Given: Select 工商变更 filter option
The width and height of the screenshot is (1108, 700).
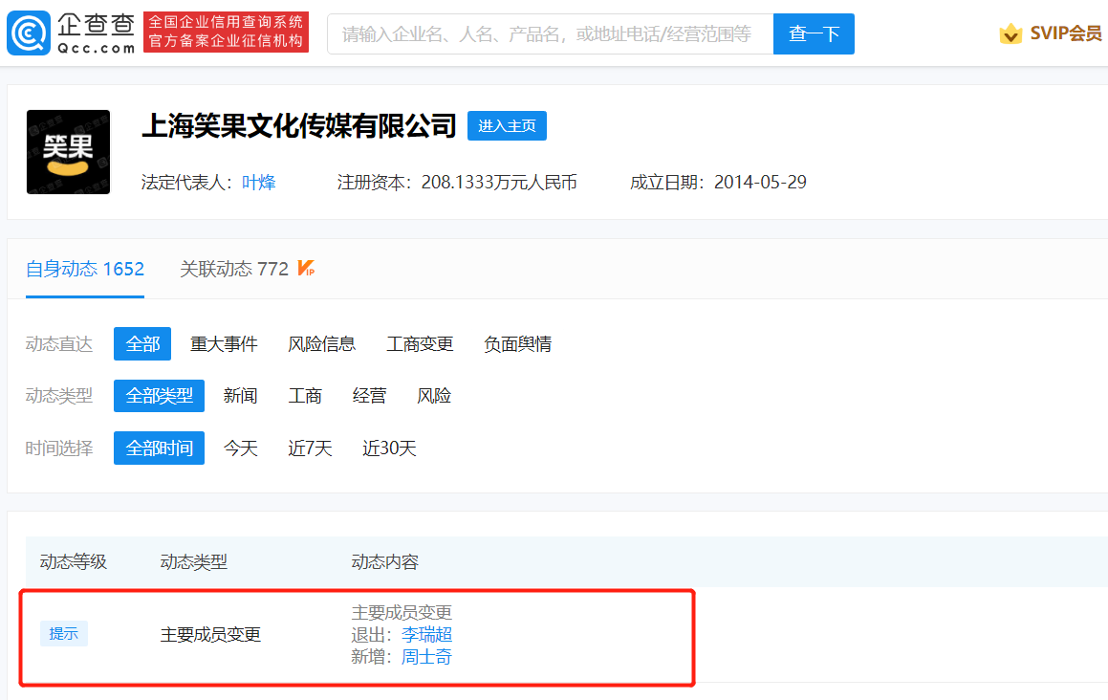Looking at the screenshot, I should pyautogui.click(x=420, y=344).
